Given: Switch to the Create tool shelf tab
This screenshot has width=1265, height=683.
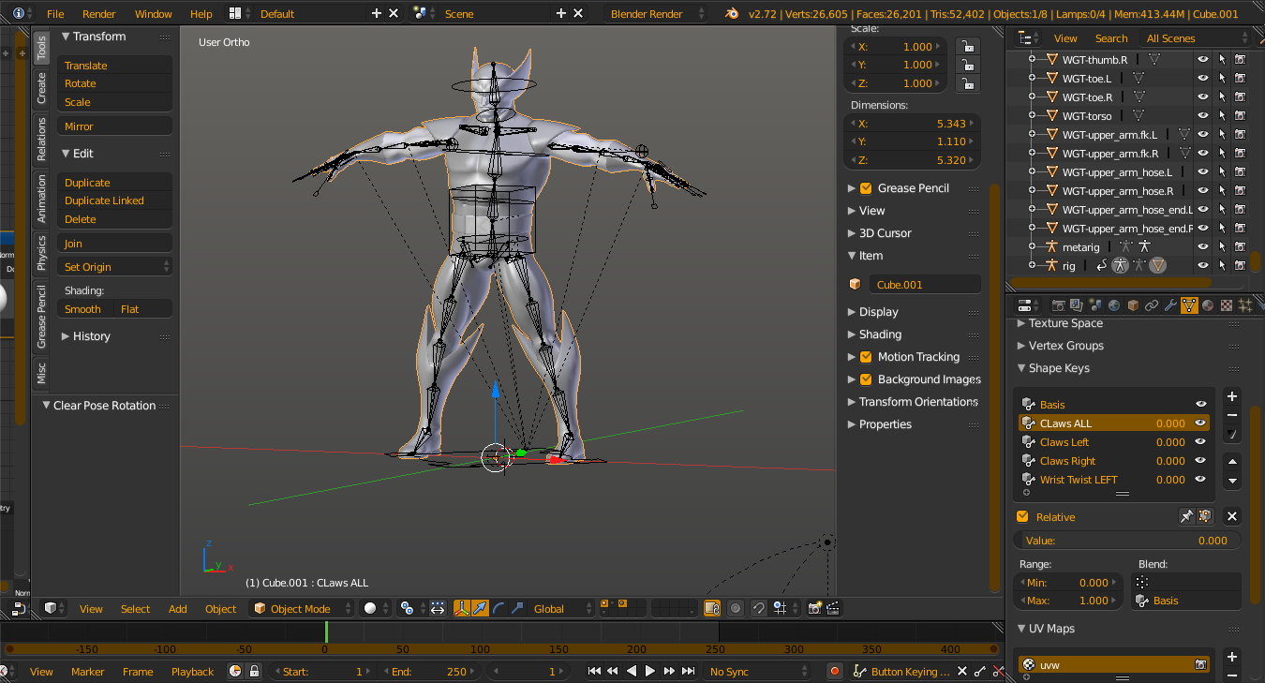Looking at the screenshot, I should [x=41, y=88].
